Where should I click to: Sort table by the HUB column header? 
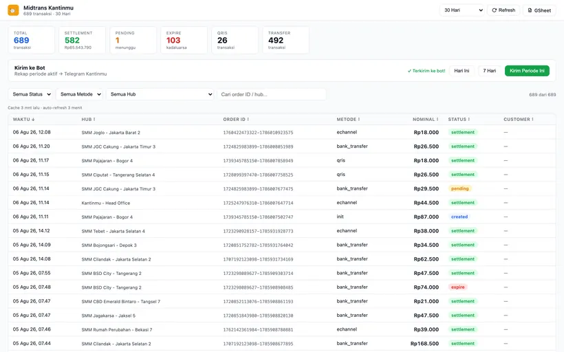pos(88,120)
